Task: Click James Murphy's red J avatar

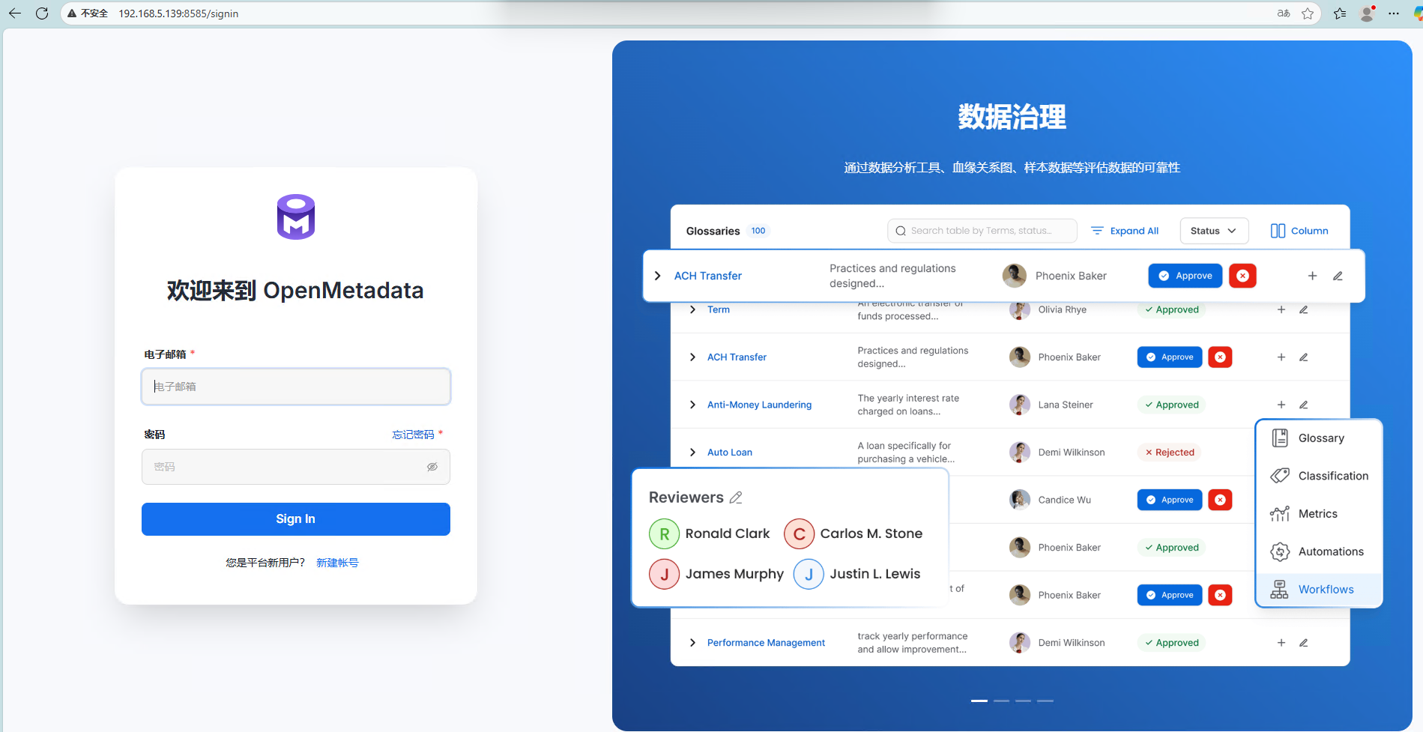Action: tap(664, 574)
